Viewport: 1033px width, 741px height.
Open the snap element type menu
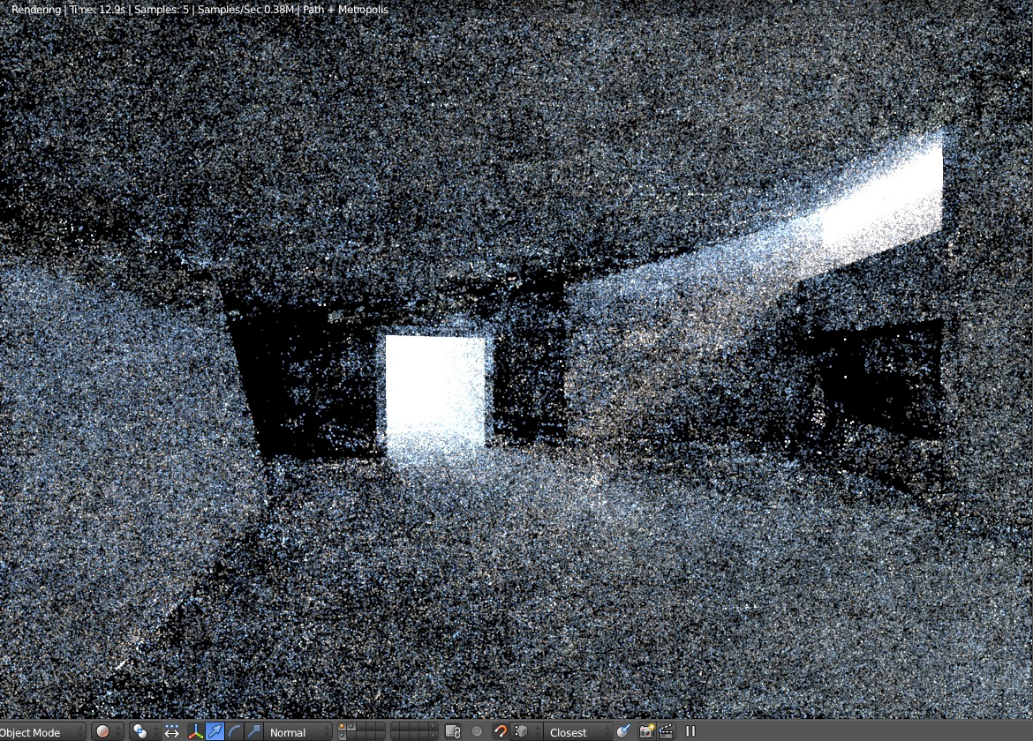(525, 732)
